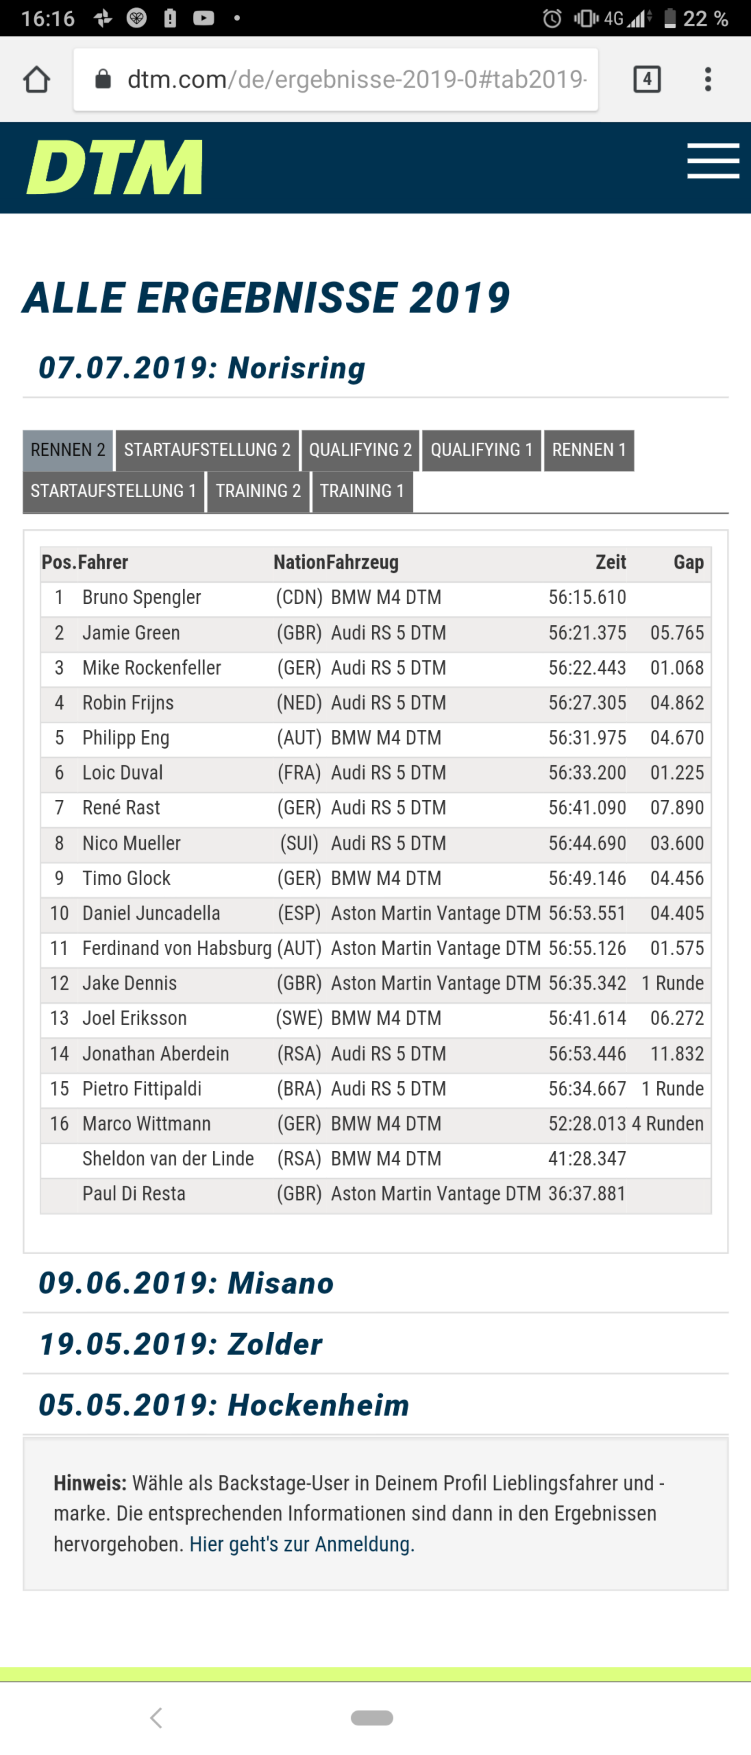The image size is (751, 1755).
Task: Select the Training 2 tab
Action: 258,491
